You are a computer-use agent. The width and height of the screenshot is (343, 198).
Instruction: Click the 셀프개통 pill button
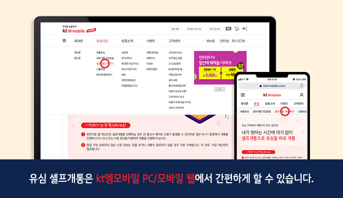175,29
